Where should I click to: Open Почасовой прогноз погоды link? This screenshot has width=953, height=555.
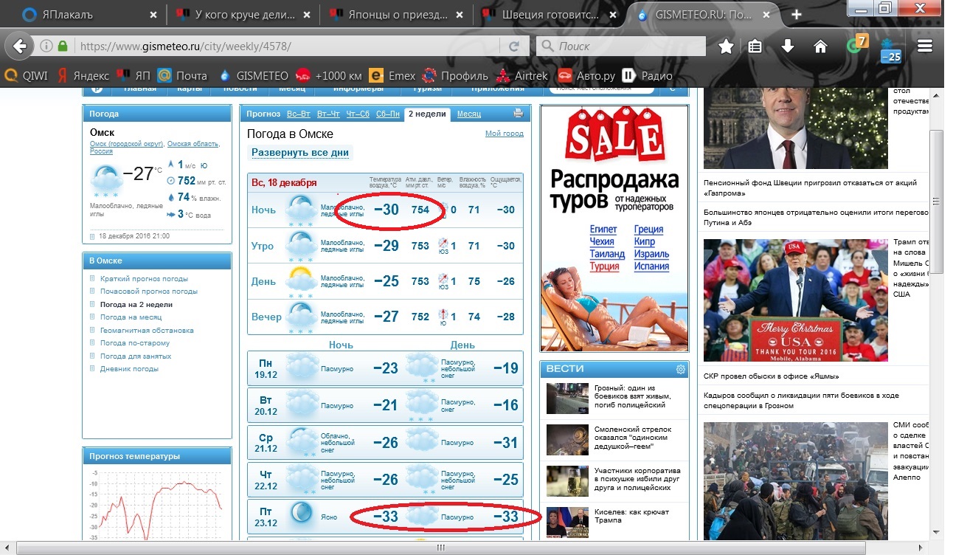pyautogui.click(x=149, y=292)
